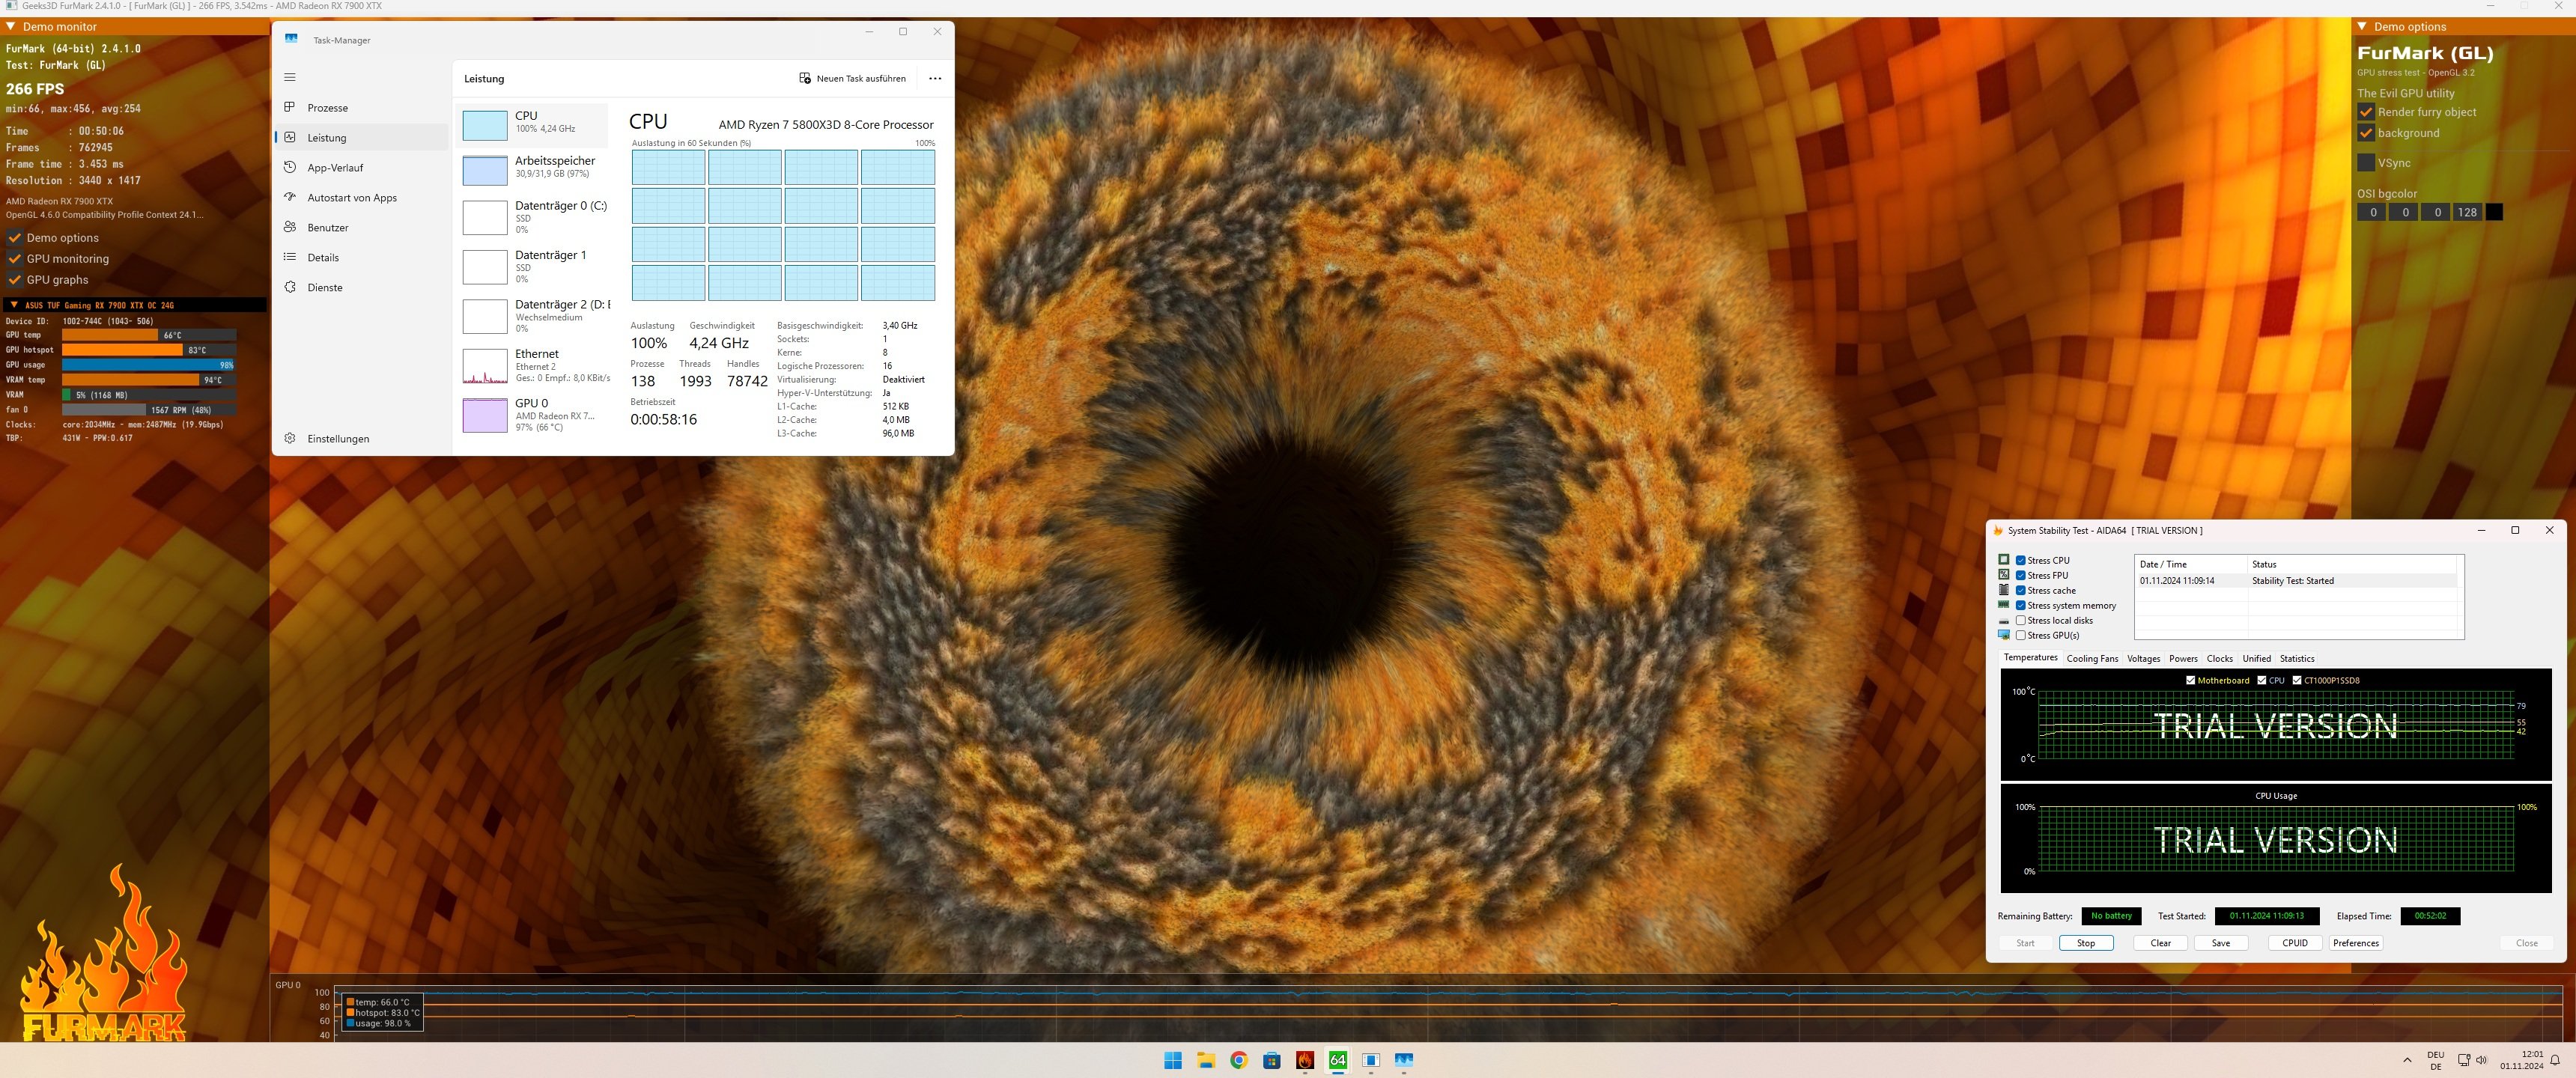Stop the AIDA64 stability test
The width and height of the screenshot is (2576, 1078).
pos(2086,943)
